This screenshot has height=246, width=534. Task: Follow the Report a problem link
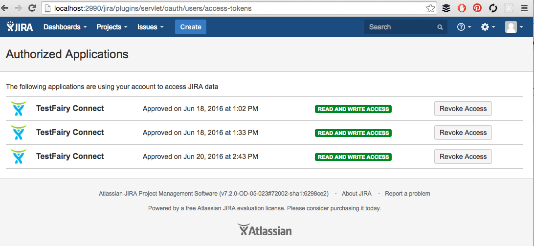click(407, 194)
